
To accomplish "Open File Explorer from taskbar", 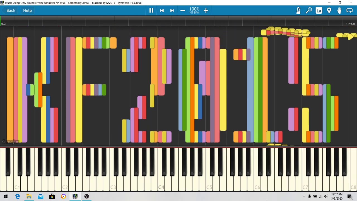I will [29, 197].
